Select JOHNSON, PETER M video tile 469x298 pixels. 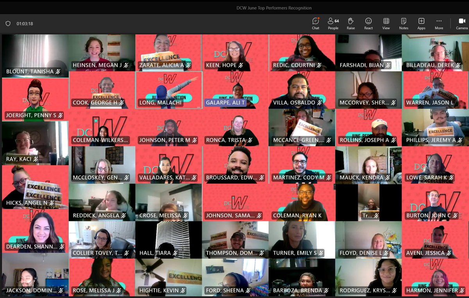click(168, 127)
